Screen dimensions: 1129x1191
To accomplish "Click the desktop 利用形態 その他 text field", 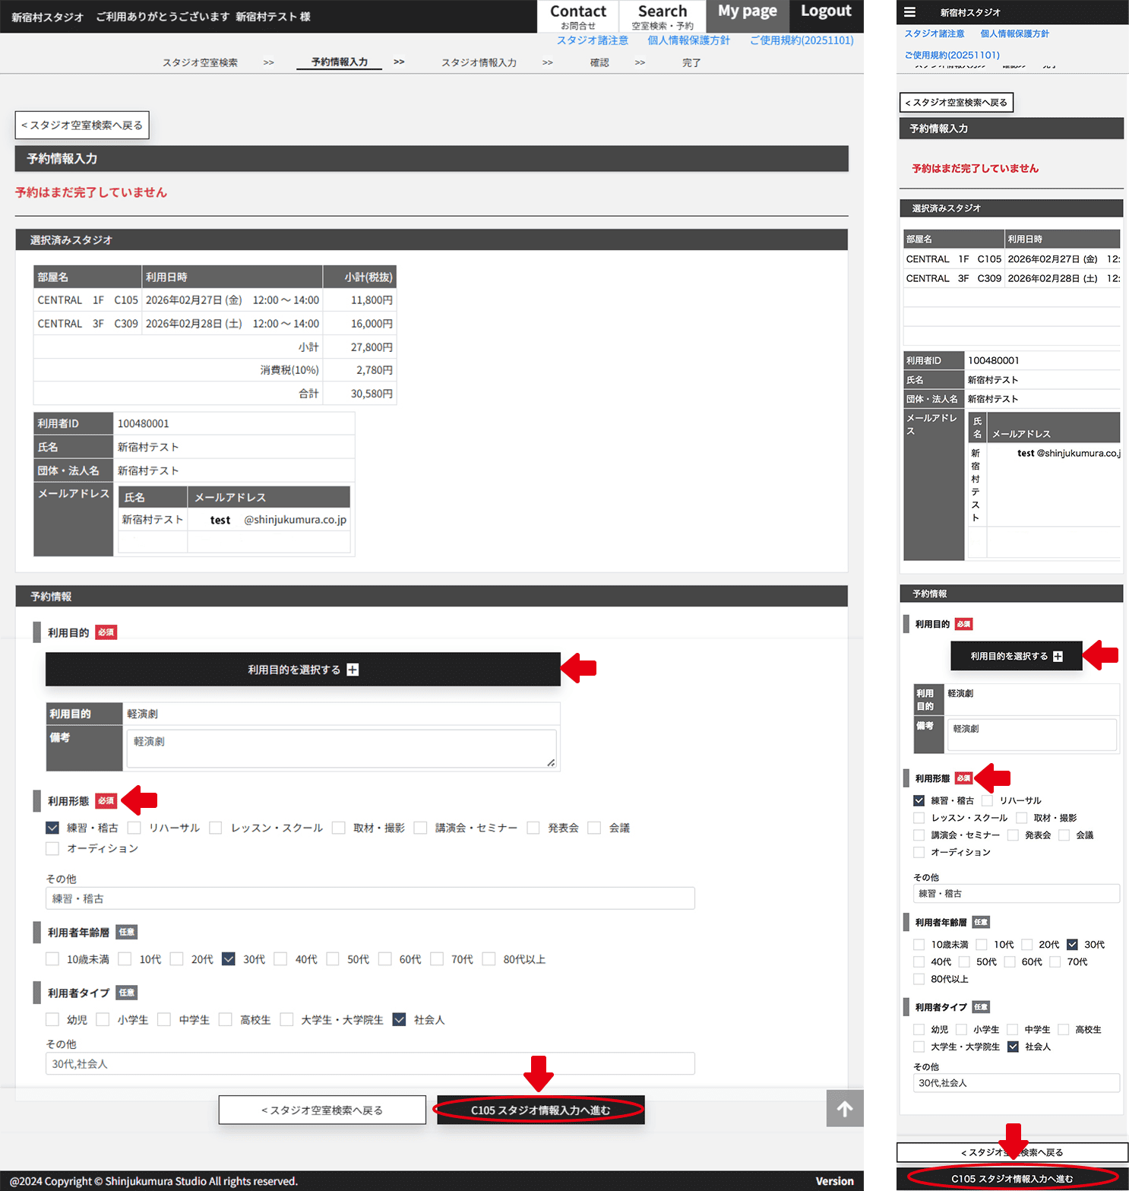I will tap(370, 898).
